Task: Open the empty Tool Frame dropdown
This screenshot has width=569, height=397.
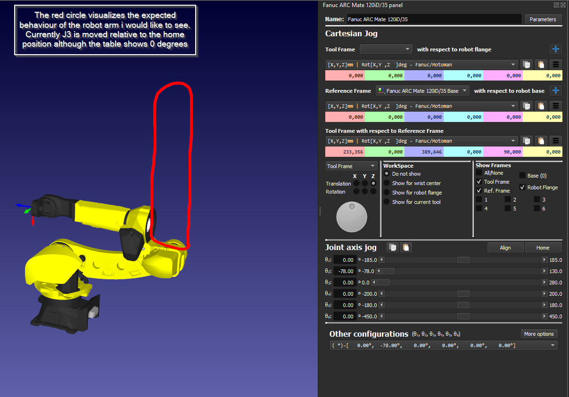Action: [x=386, y=49]
